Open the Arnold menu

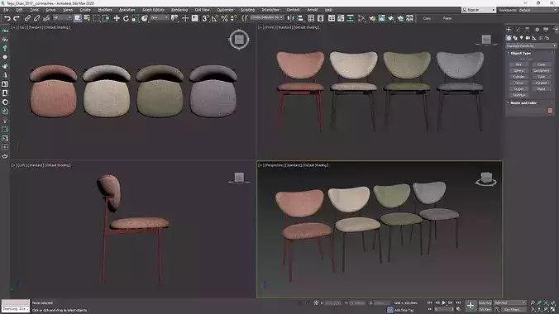pyautogui.click(x=313, y=10)
